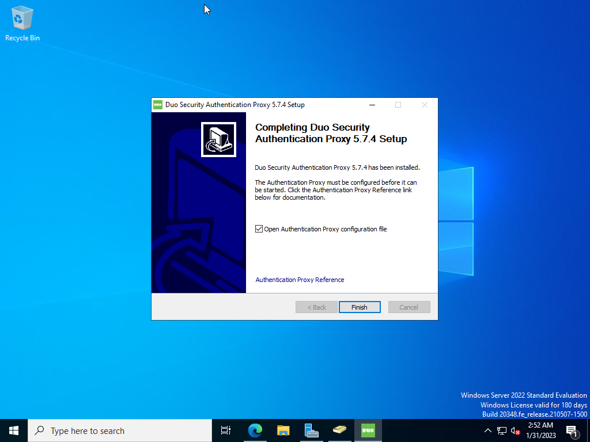Open the clock showing 2:52 AM
The height and width of the screenshot is (442, 590).
540,430
